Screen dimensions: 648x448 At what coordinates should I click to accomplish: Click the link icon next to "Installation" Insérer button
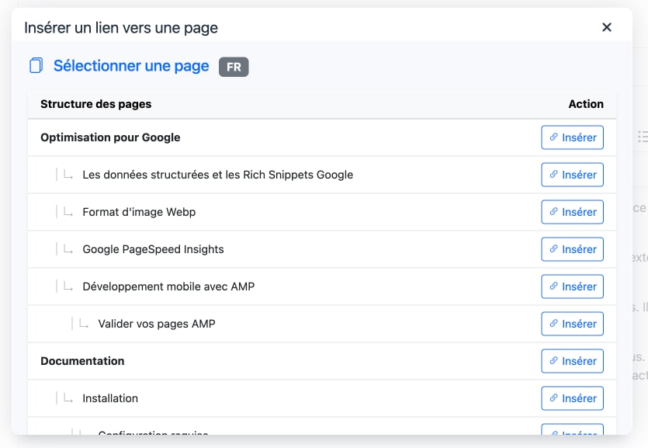coord(554,398)
